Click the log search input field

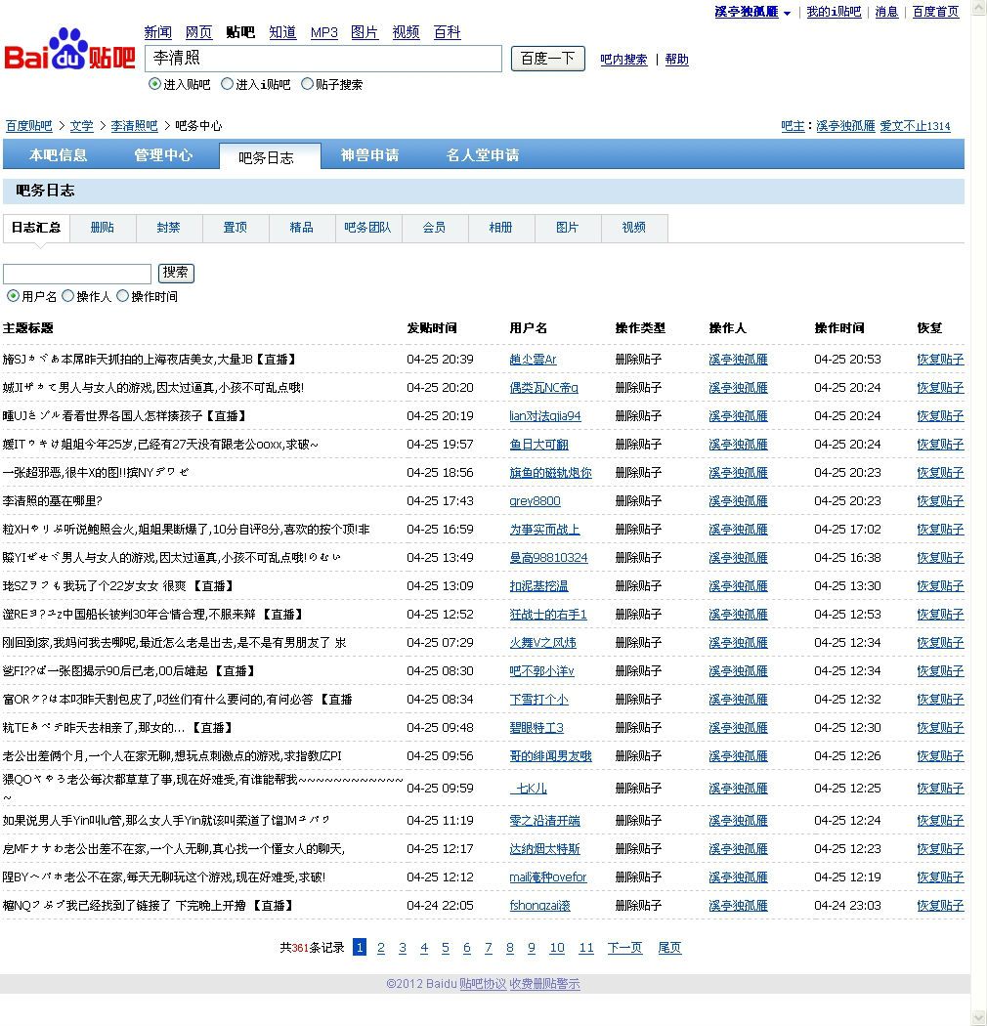77,273
